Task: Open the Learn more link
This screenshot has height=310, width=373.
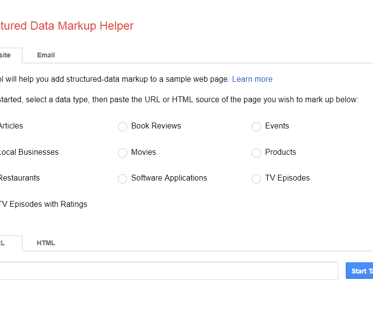Action: (x=252, y=79)
